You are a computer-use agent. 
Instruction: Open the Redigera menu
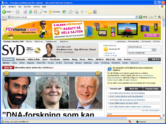tap(12, 7)
